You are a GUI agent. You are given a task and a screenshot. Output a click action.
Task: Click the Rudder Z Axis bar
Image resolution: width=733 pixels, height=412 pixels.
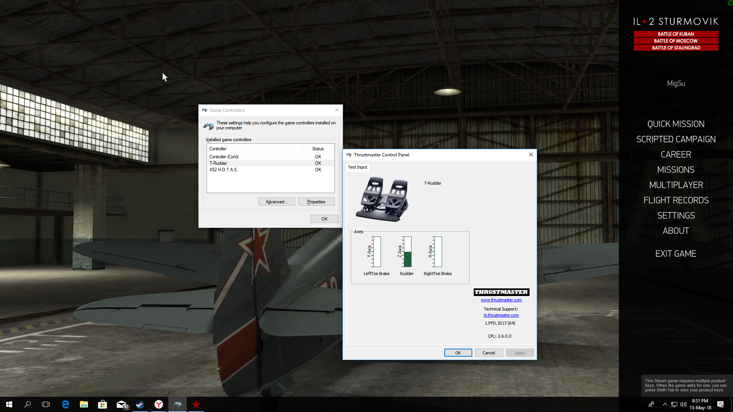coord(407,252)
